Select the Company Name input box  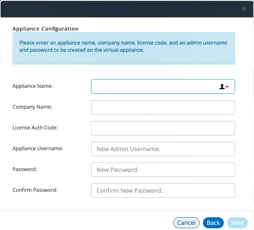click(x=163, y=107)
